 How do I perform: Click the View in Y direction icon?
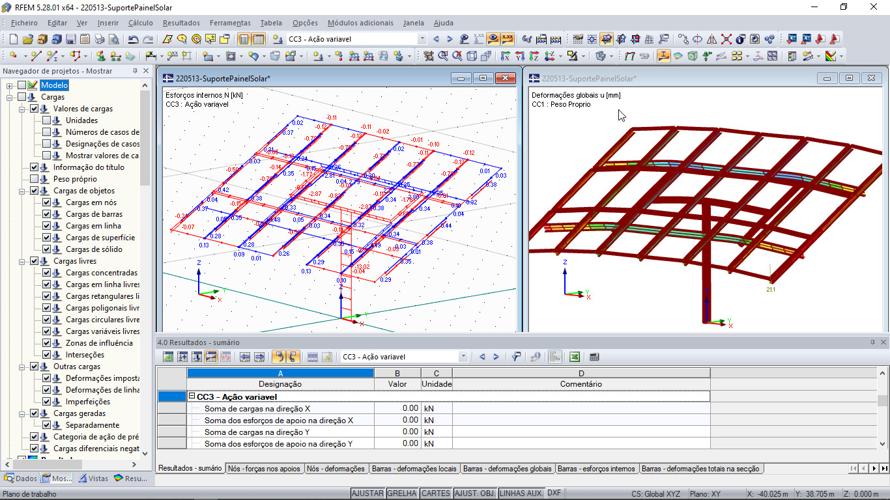[x=520, y=56]
